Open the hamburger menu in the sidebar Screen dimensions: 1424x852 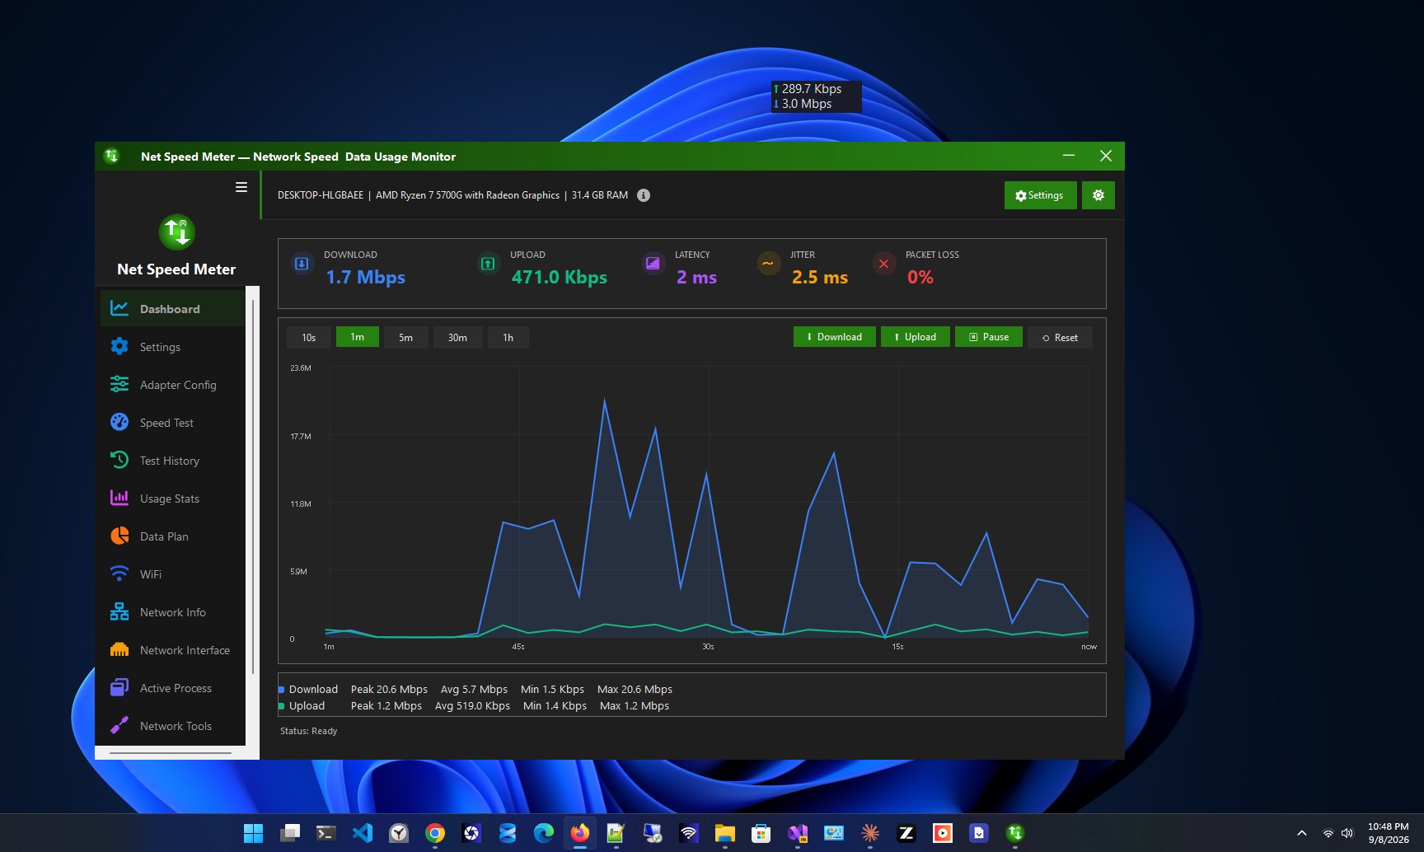pyautogui.click(x=241, y=187)
